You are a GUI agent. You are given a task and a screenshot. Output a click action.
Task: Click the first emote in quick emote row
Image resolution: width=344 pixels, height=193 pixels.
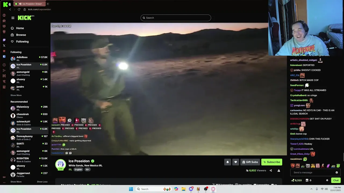293,166
